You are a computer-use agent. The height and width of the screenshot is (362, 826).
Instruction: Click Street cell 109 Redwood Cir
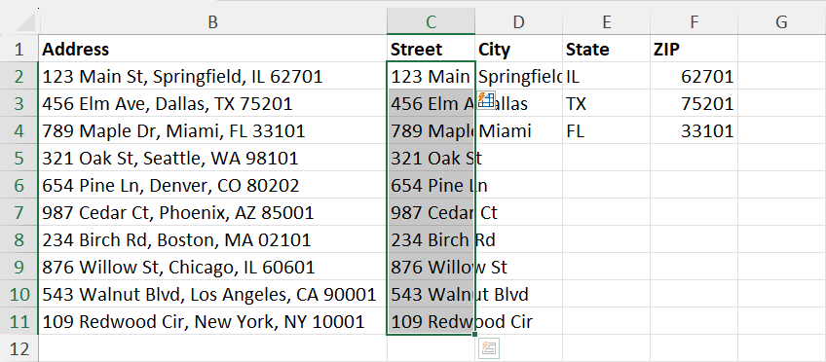pos(431,321)
